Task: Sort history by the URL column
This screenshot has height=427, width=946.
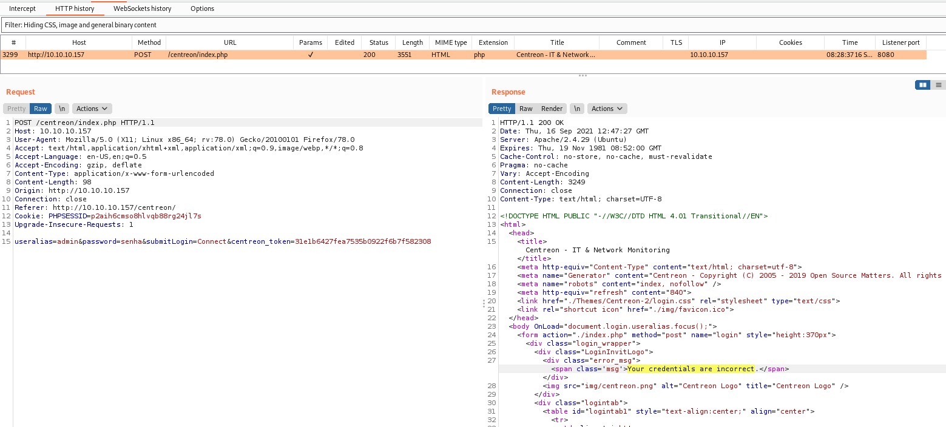Action: pos(230,42)
